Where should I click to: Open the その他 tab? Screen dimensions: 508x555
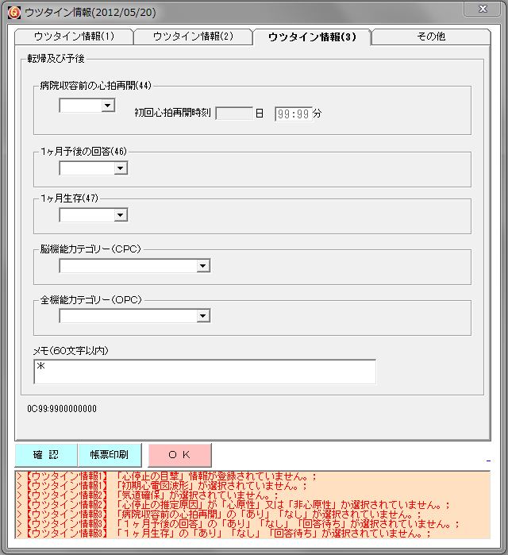tap(431, 37)
